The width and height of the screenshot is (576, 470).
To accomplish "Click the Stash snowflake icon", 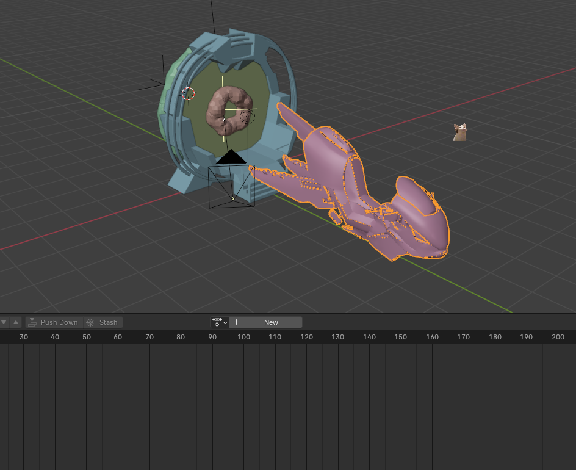I will click(x=89, y=322).
